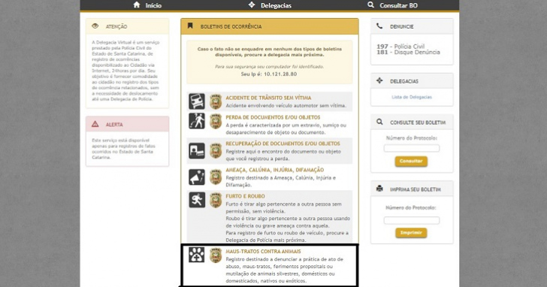Go to Consultar BO in the top bar
Viewport: 547px width, 287px height.
tap(398, 5)
